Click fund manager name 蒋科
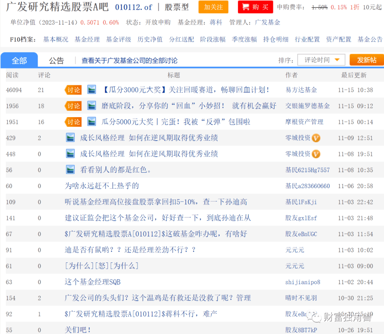Screen dimensions: 384x334 (216, 22)
